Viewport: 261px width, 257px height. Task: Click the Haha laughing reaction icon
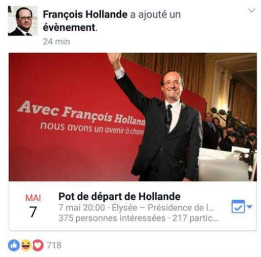point(26,245)
